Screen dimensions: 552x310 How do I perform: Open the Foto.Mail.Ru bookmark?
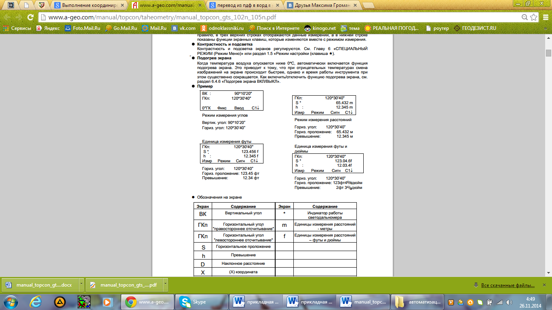point(82,28)
